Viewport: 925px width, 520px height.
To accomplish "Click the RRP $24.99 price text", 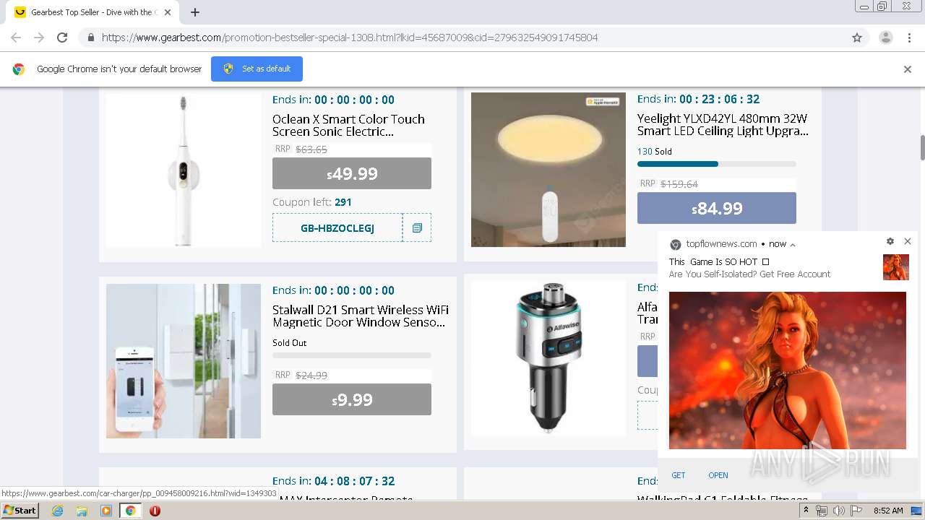I will pyautogui.click(x=301, y=376).
